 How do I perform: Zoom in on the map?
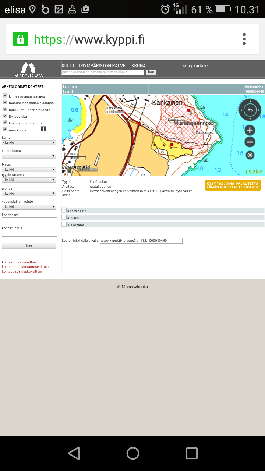pyautogui.click(x=250, y=130)
